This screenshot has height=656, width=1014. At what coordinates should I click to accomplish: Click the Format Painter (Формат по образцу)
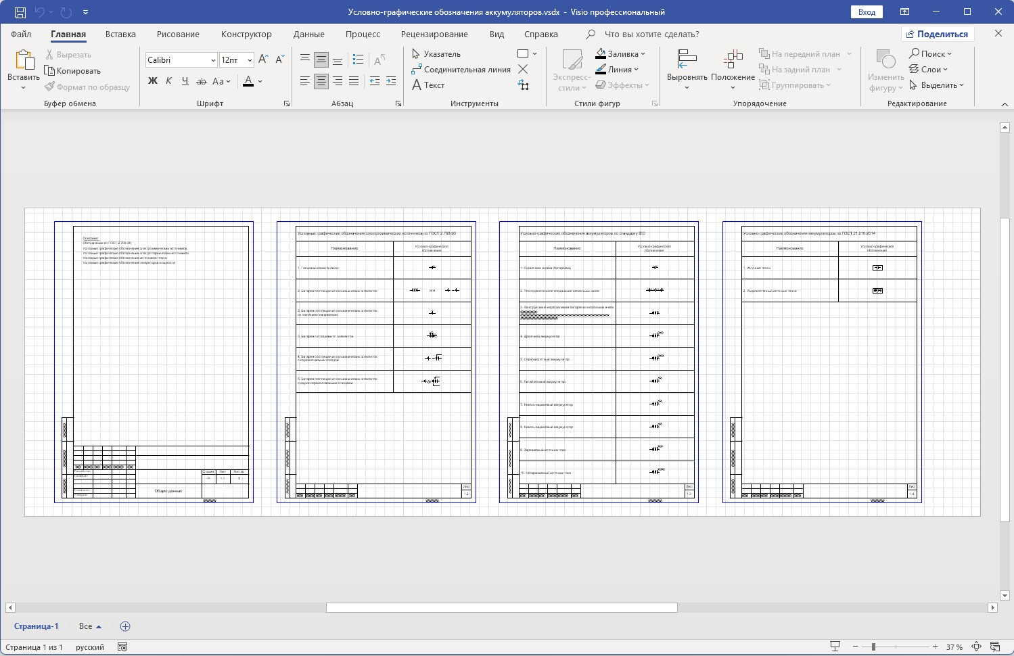click(x=87, y=87)
